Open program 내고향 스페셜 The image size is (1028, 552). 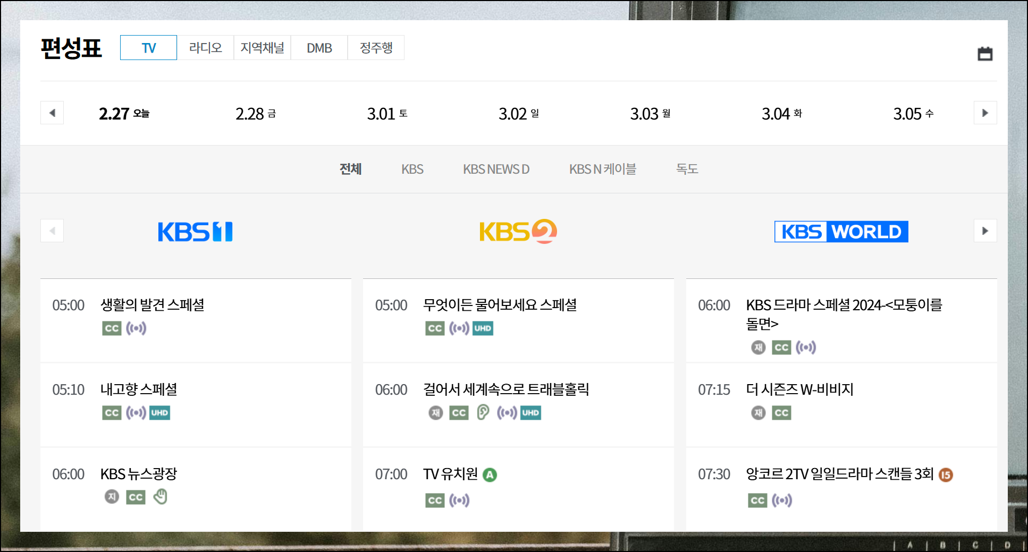click(139, 389)
